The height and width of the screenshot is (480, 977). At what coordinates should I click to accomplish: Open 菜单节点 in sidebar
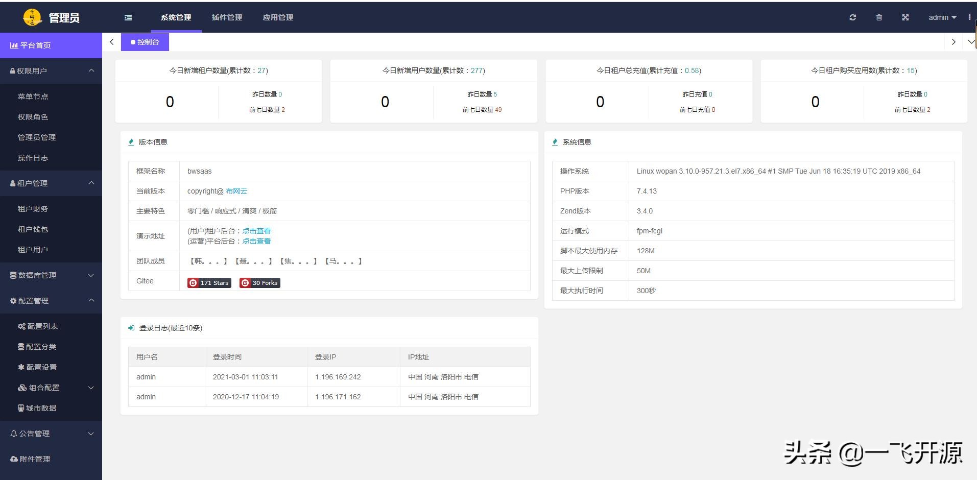pyautogui.click(x=33, y=97)
